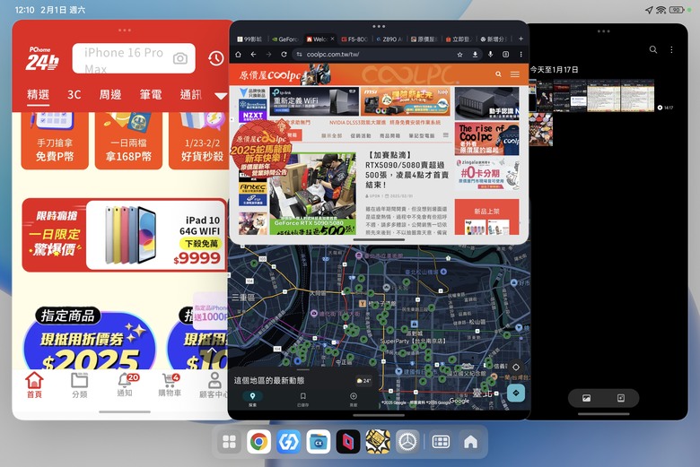Select 筆電 category tab in PChome

(151, 94)
